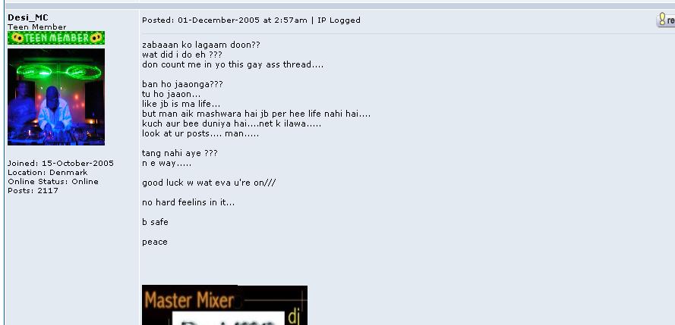Click the 'no hard feelins in it...' line
The height and width of the screenshot is (325, 675).
(x=188, y=202)
